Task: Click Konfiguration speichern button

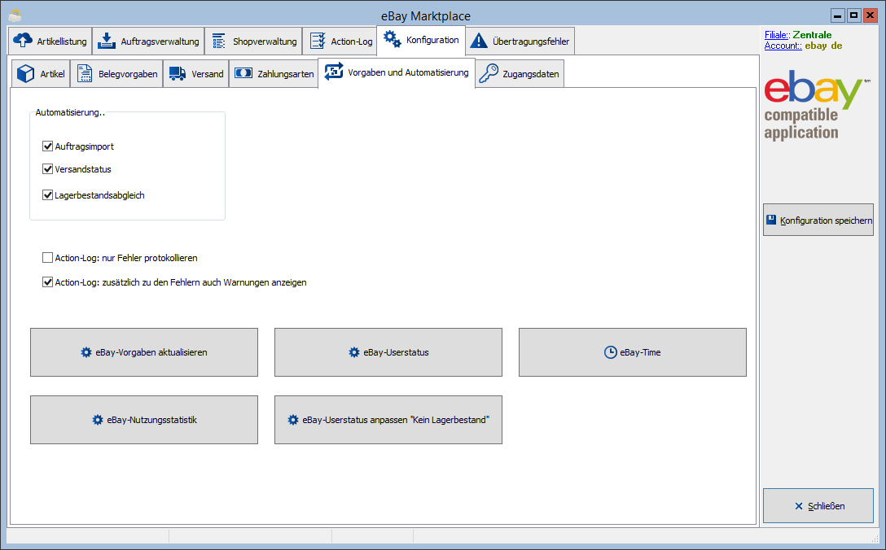Action: tap(818, 220)
